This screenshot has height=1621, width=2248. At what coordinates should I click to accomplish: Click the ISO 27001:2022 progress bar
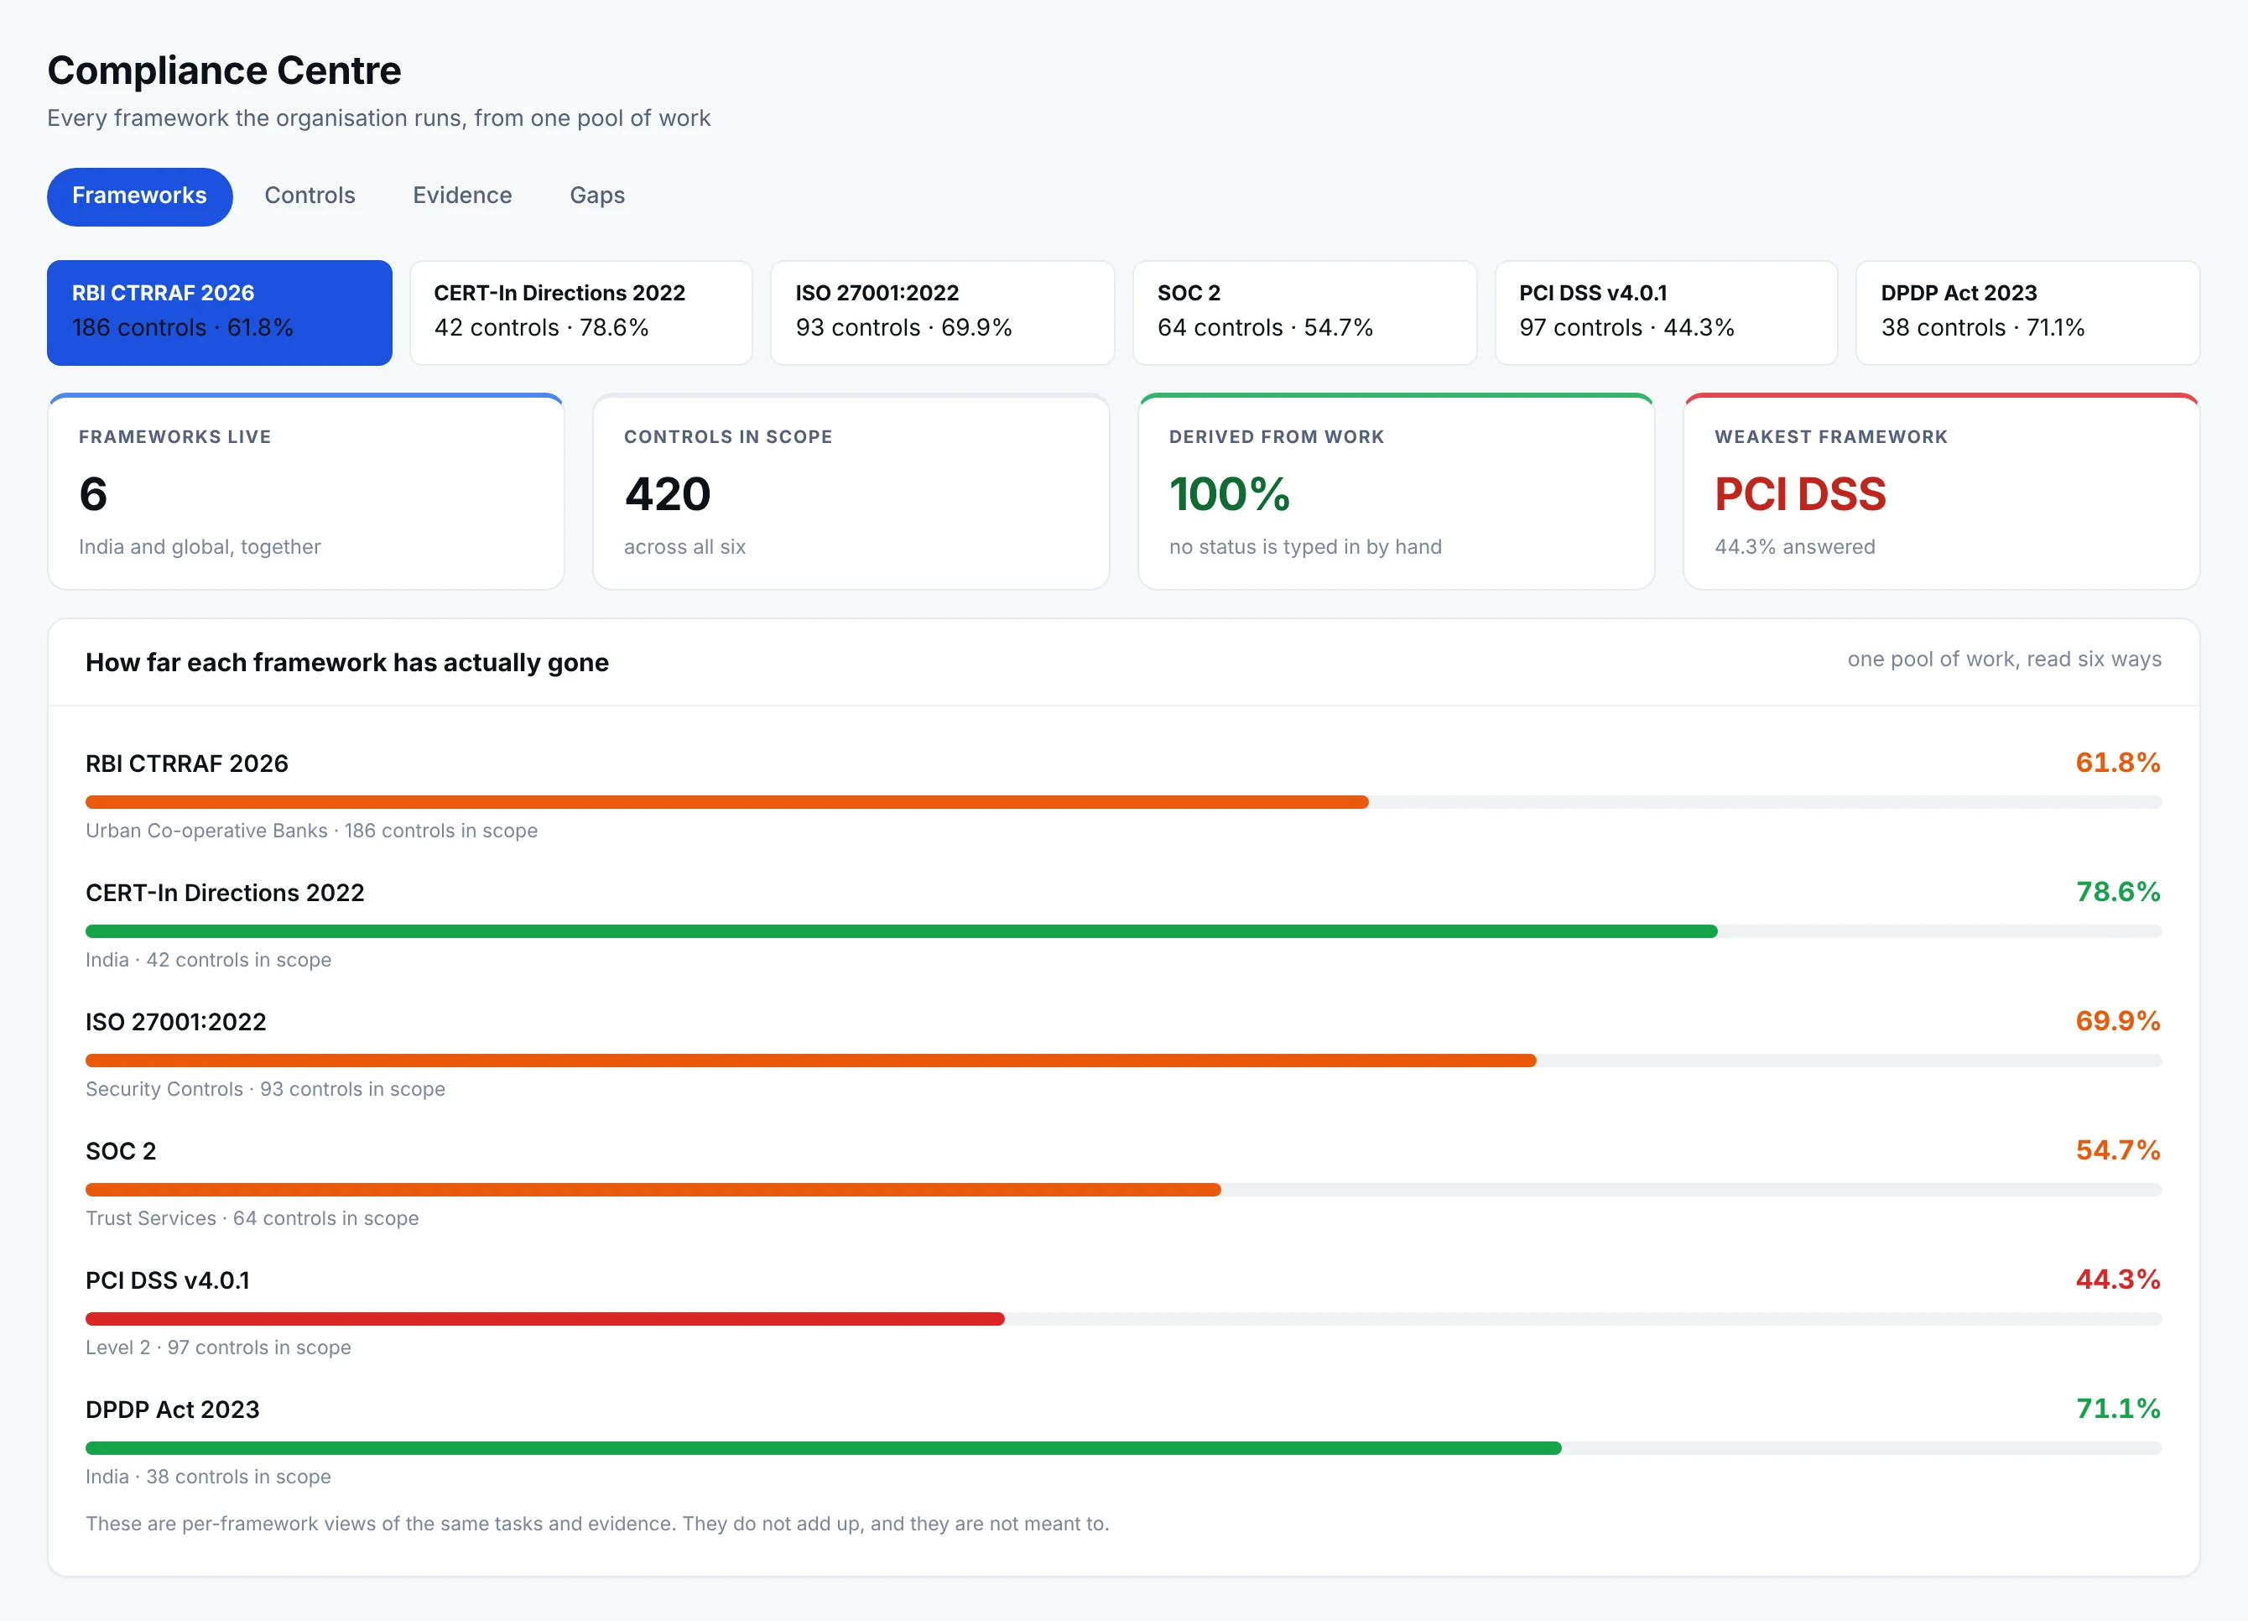point(1123,1061)
